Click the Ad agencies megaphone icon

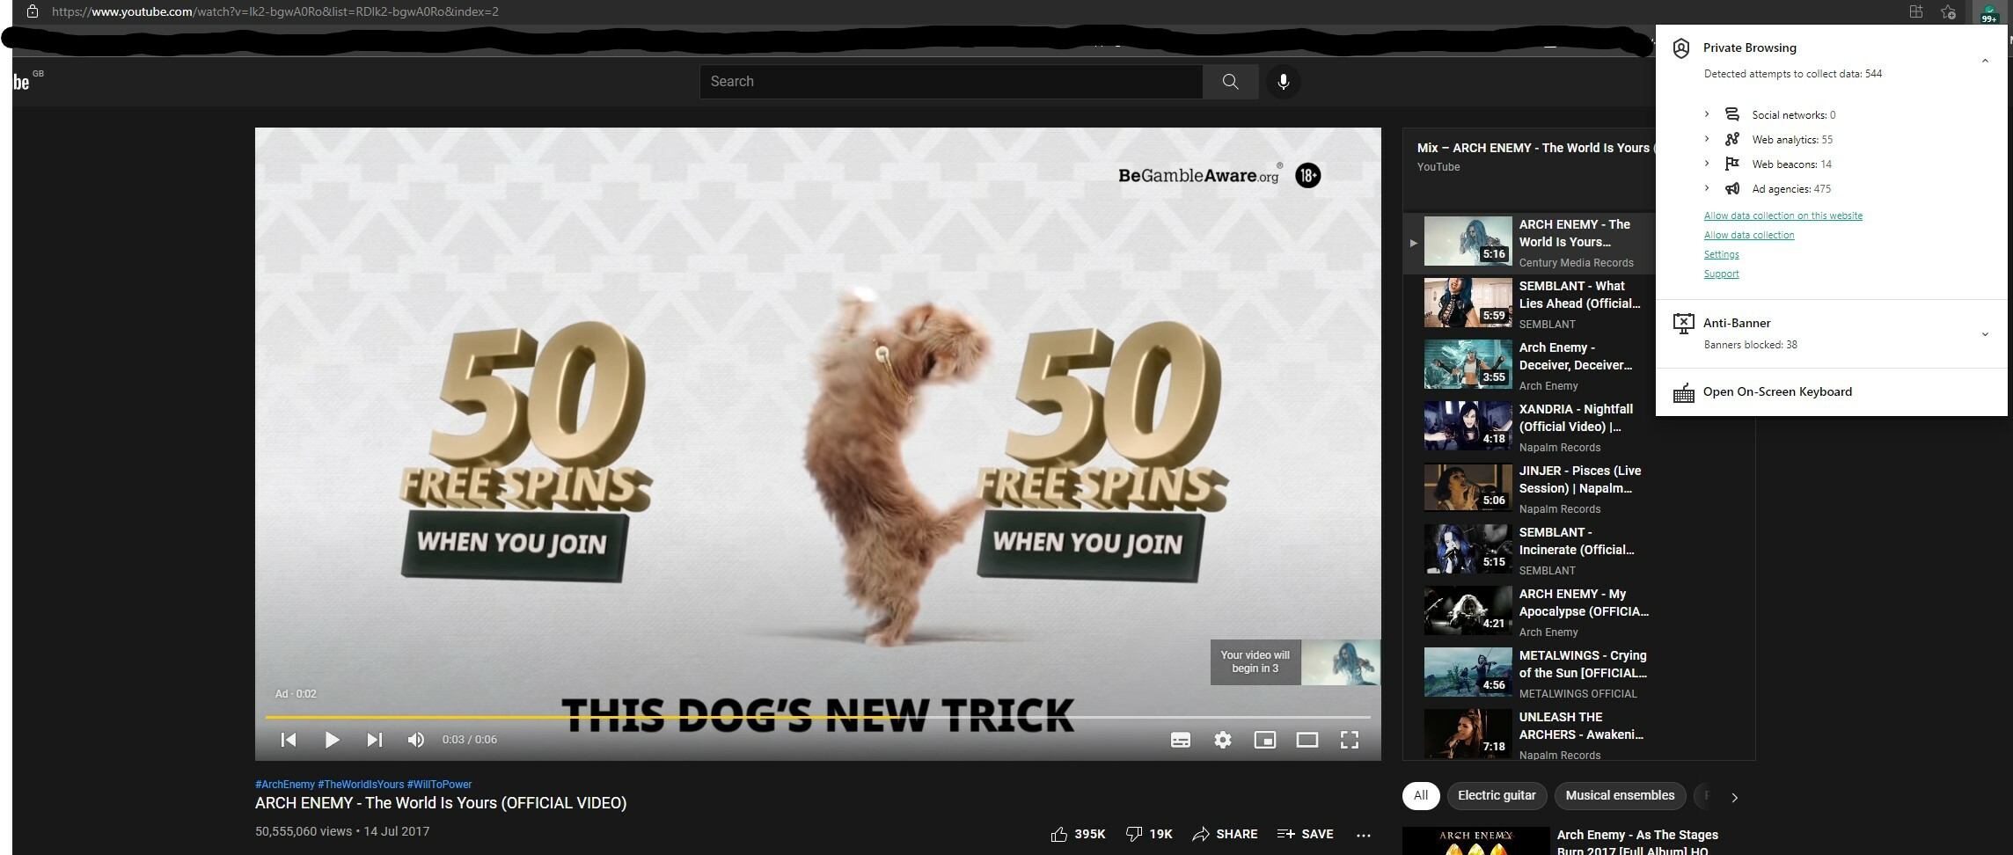point(1732,188)
